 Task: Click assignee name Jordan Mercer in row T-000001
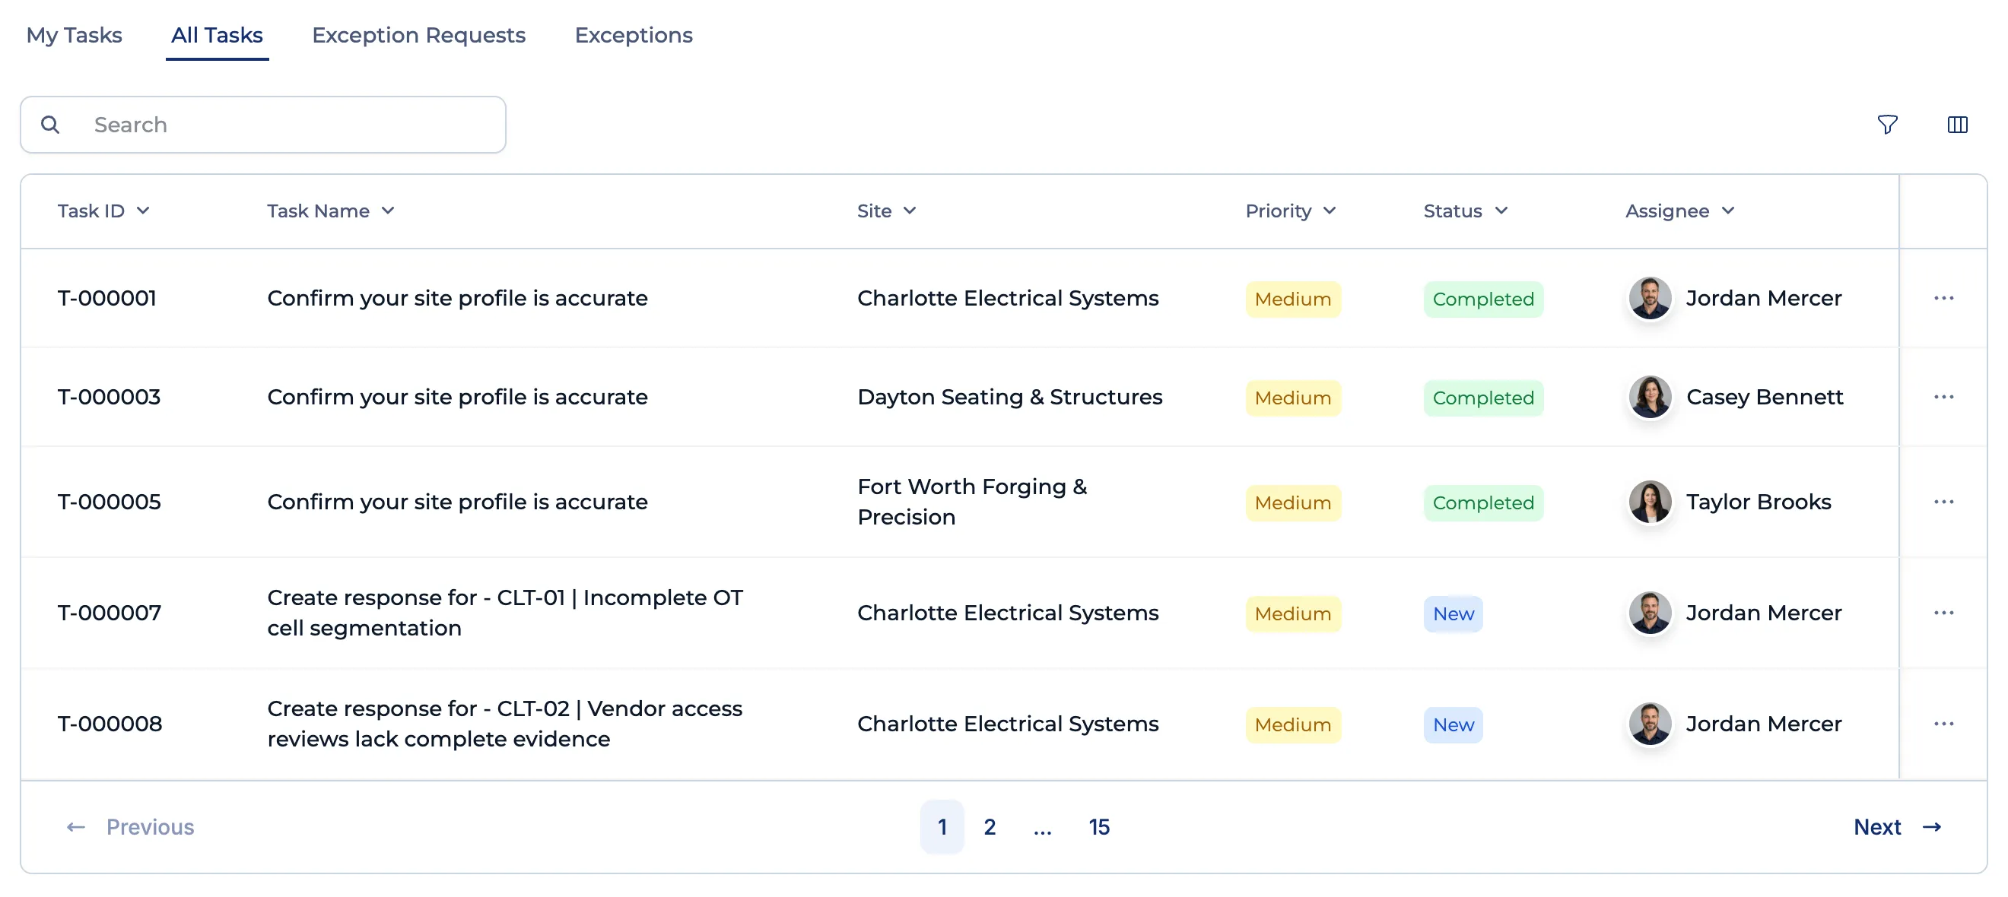[x=1763, y=299]
